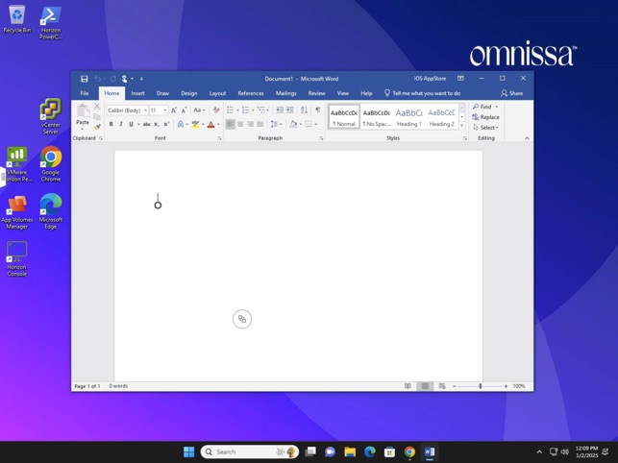The width and height of the screenshot is (618, 463).
Task: Expand the Numbering list dropdown arrow
Action: coord(253,110)
